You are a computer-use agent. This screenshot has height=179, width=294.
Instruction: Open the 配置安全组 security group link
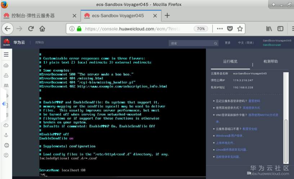tap(250, 129)
